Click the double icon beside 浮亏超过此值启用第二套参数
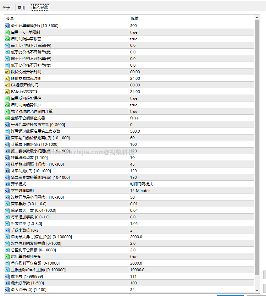266x296 pixels. click(x=7, y=131)
